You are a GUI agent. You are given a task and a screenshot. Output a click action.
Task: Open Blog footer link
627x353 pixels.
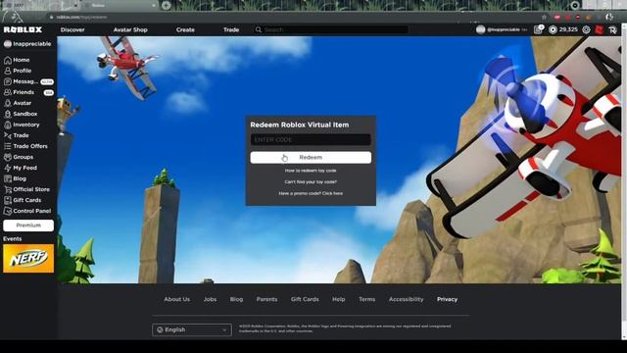[x=236, y=299]
